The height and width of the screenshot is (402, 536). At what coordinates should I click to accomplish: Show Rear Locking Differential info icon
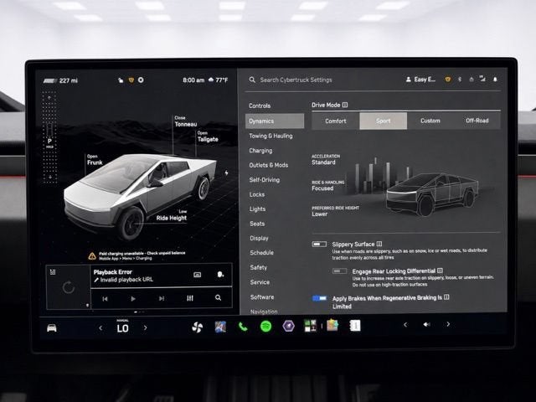[440, 271]
